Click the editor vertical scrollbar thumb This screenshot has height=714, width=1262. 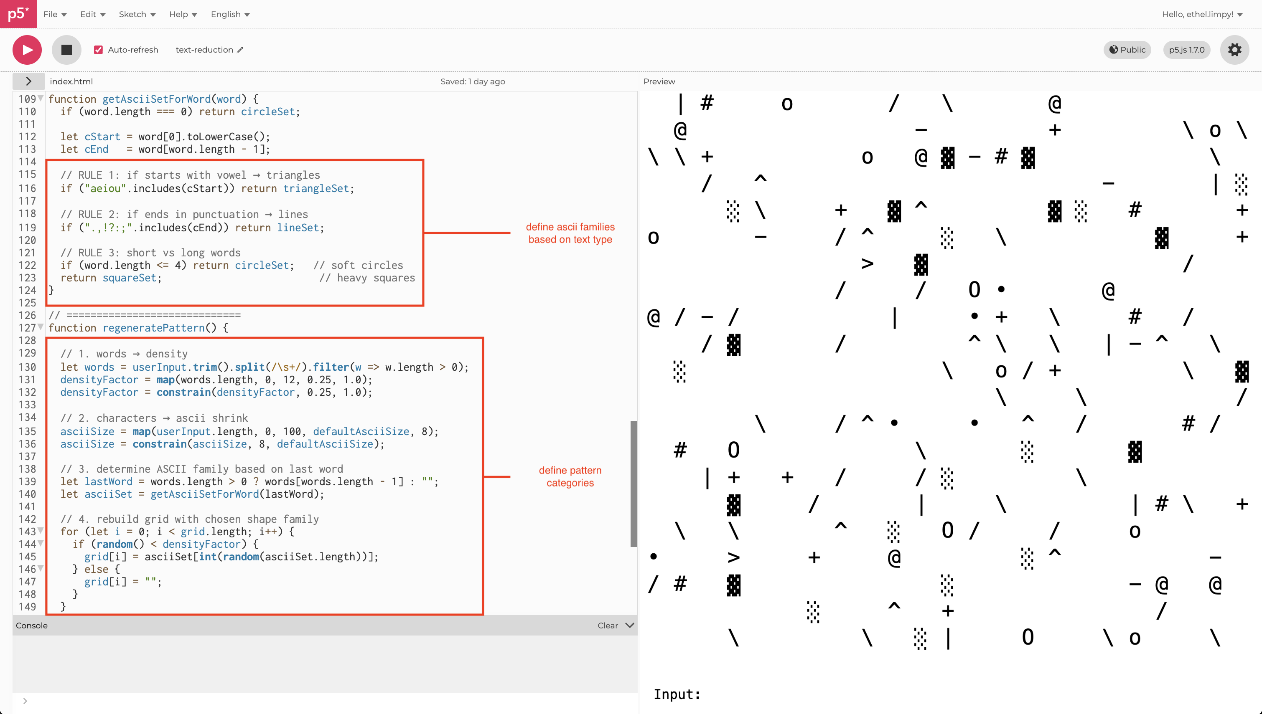pyautogui.click(x=634, y=483)
